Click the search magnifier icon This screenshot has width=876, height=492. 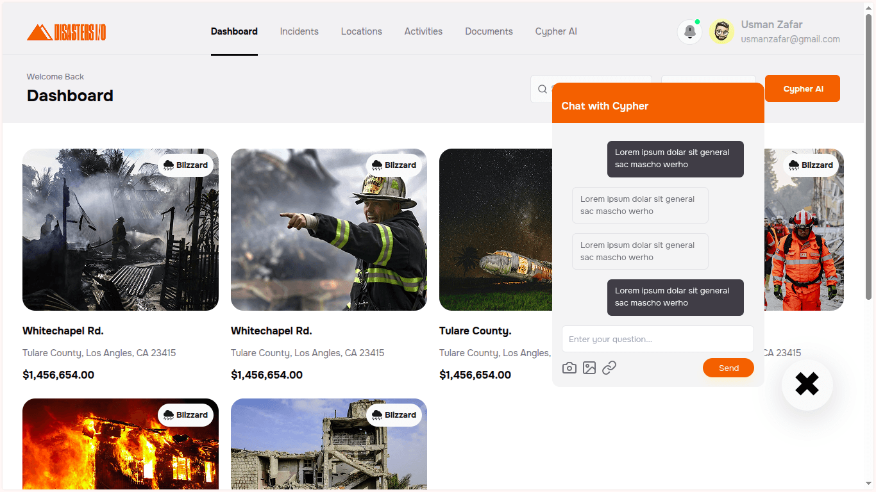point(543,89)
